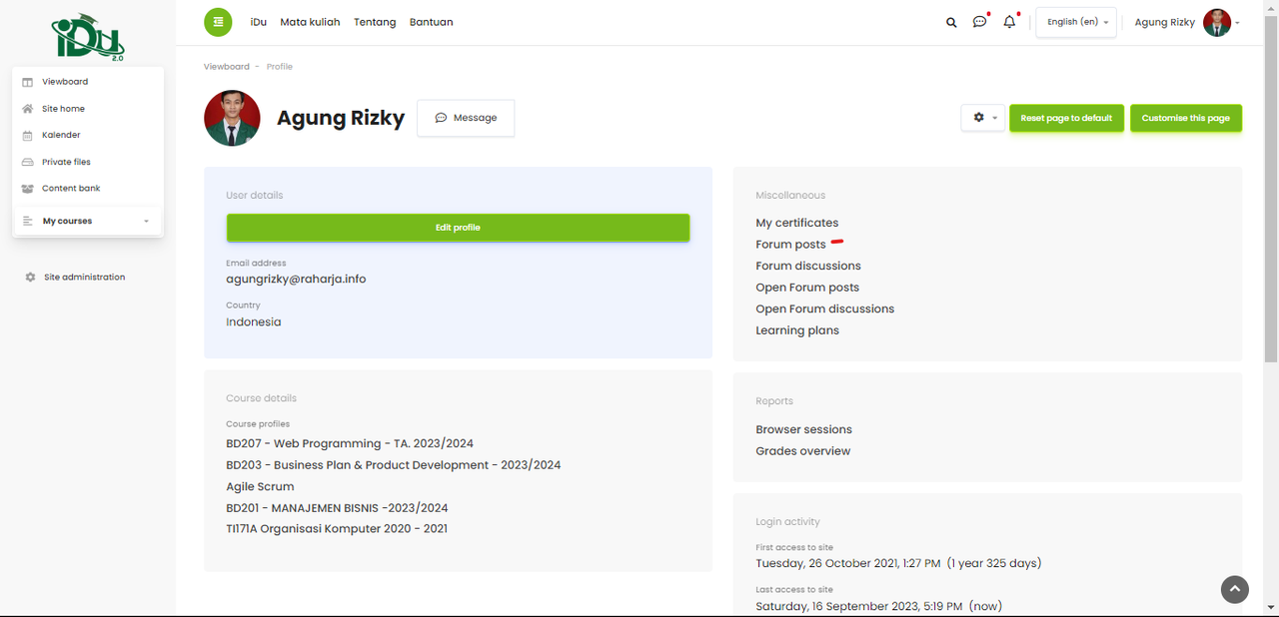The image size is (1279, 617).
Task: Click the iDu 2.0 logo
Action: click(88, 38)
